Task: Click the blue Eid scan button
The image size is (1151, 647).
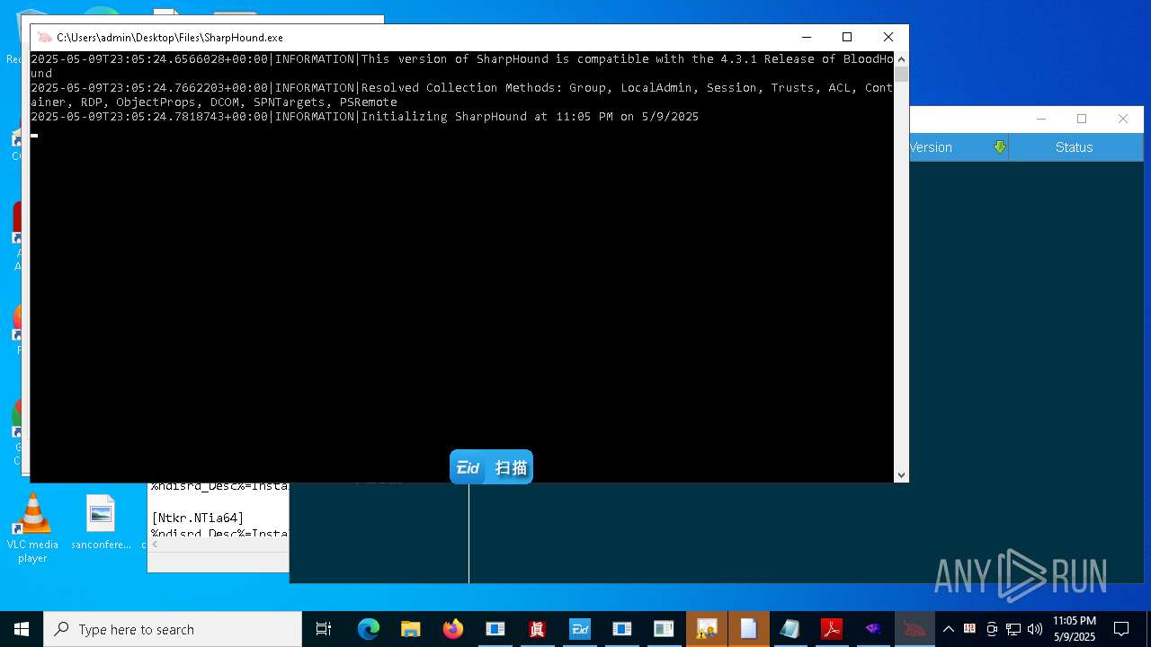Action: [491, 467]
